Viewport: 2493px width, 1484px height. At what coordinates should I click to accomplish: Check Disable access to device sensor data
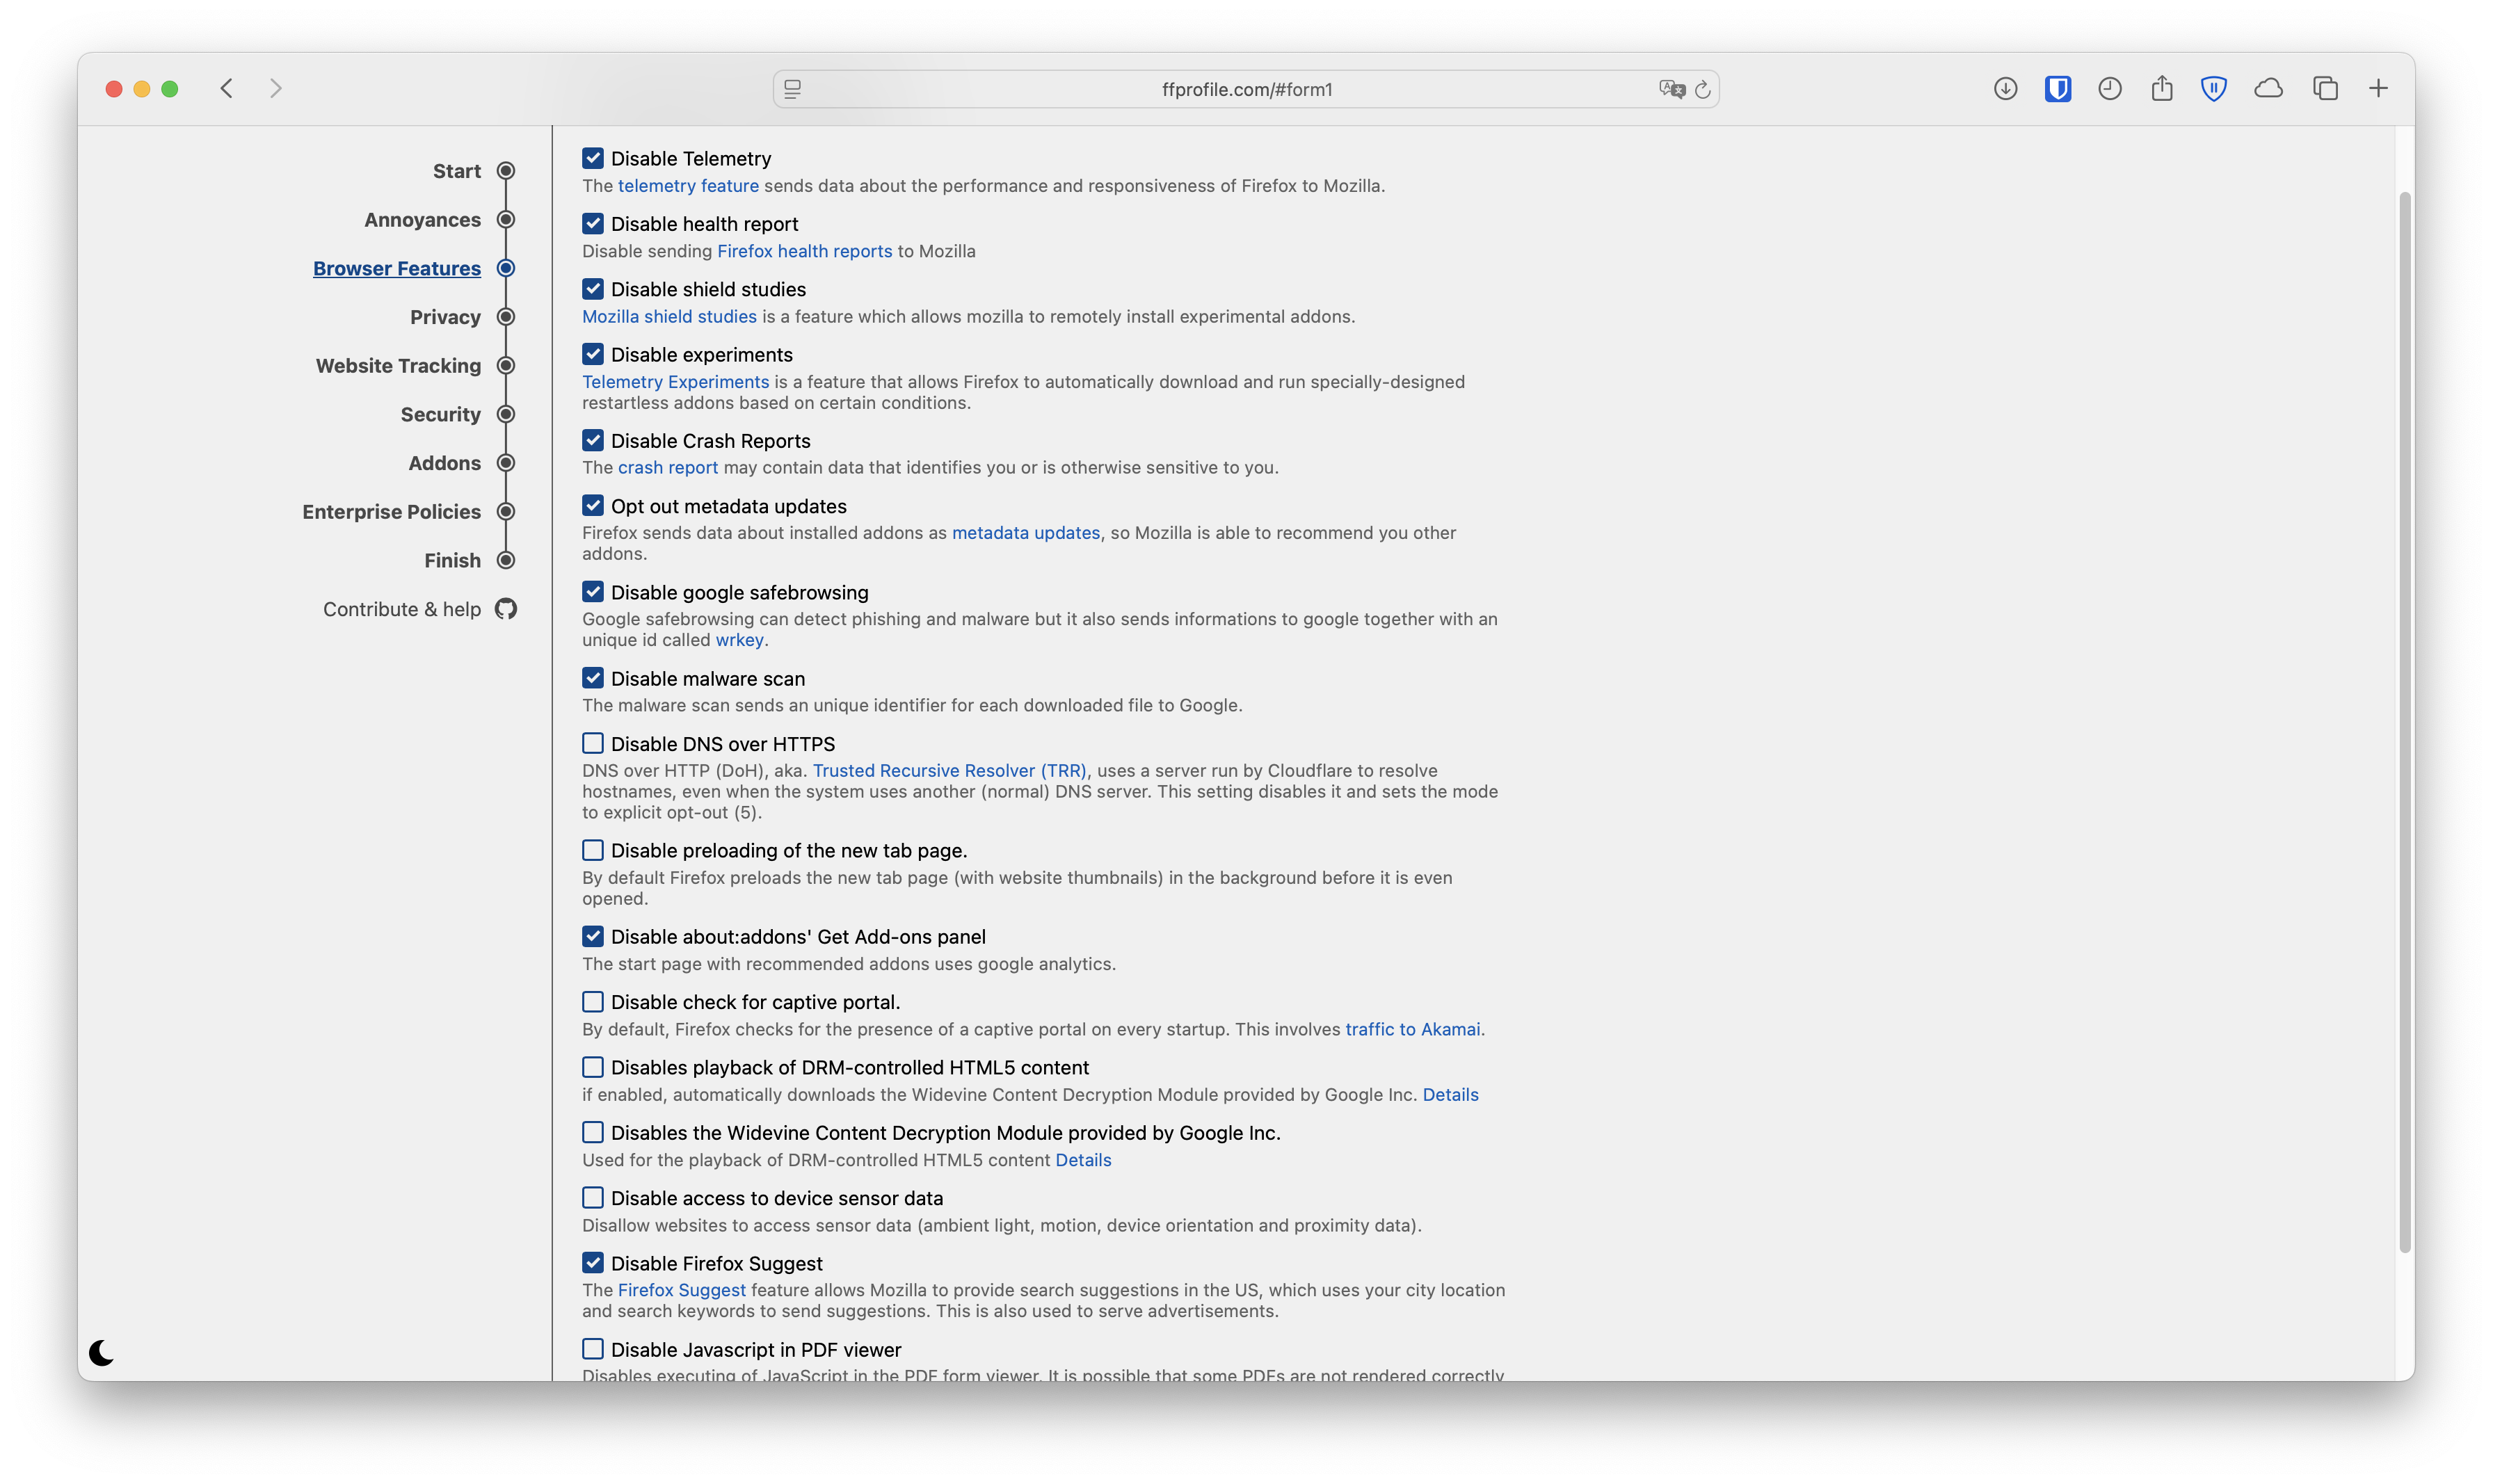[593, 1197]
